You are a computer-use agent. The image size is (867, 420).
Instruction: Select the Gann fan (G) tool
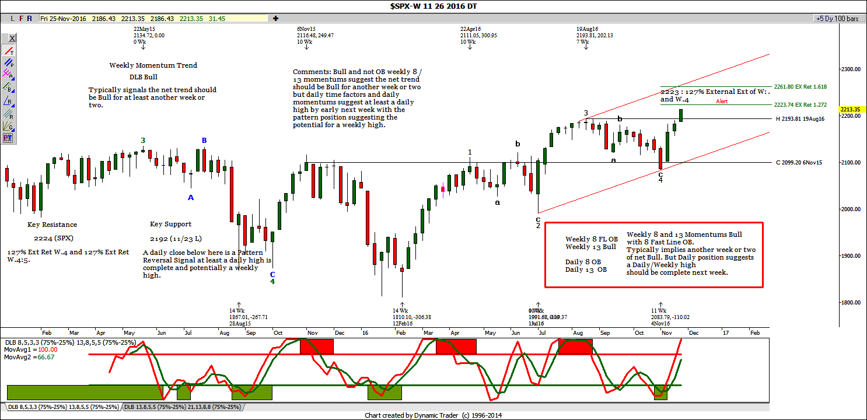[x=8, y=127]
